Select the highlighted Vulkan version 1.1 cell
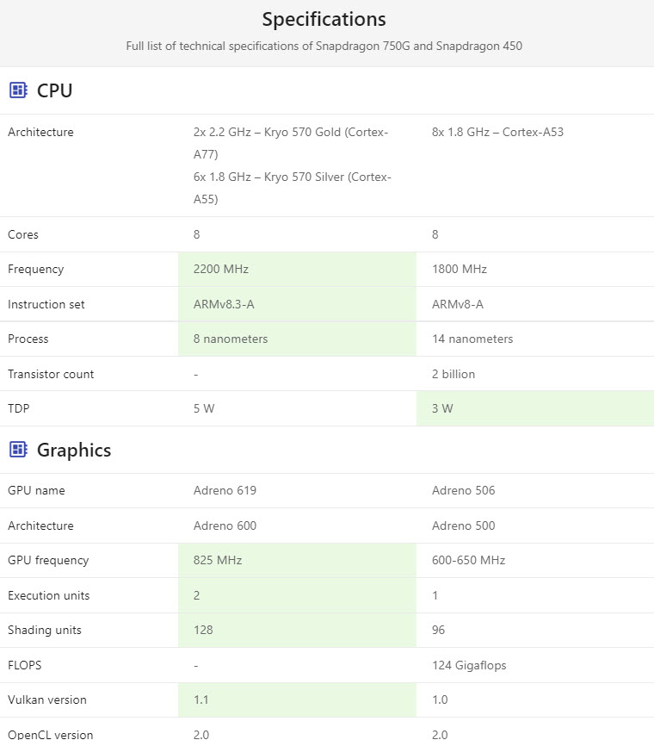 297,700
